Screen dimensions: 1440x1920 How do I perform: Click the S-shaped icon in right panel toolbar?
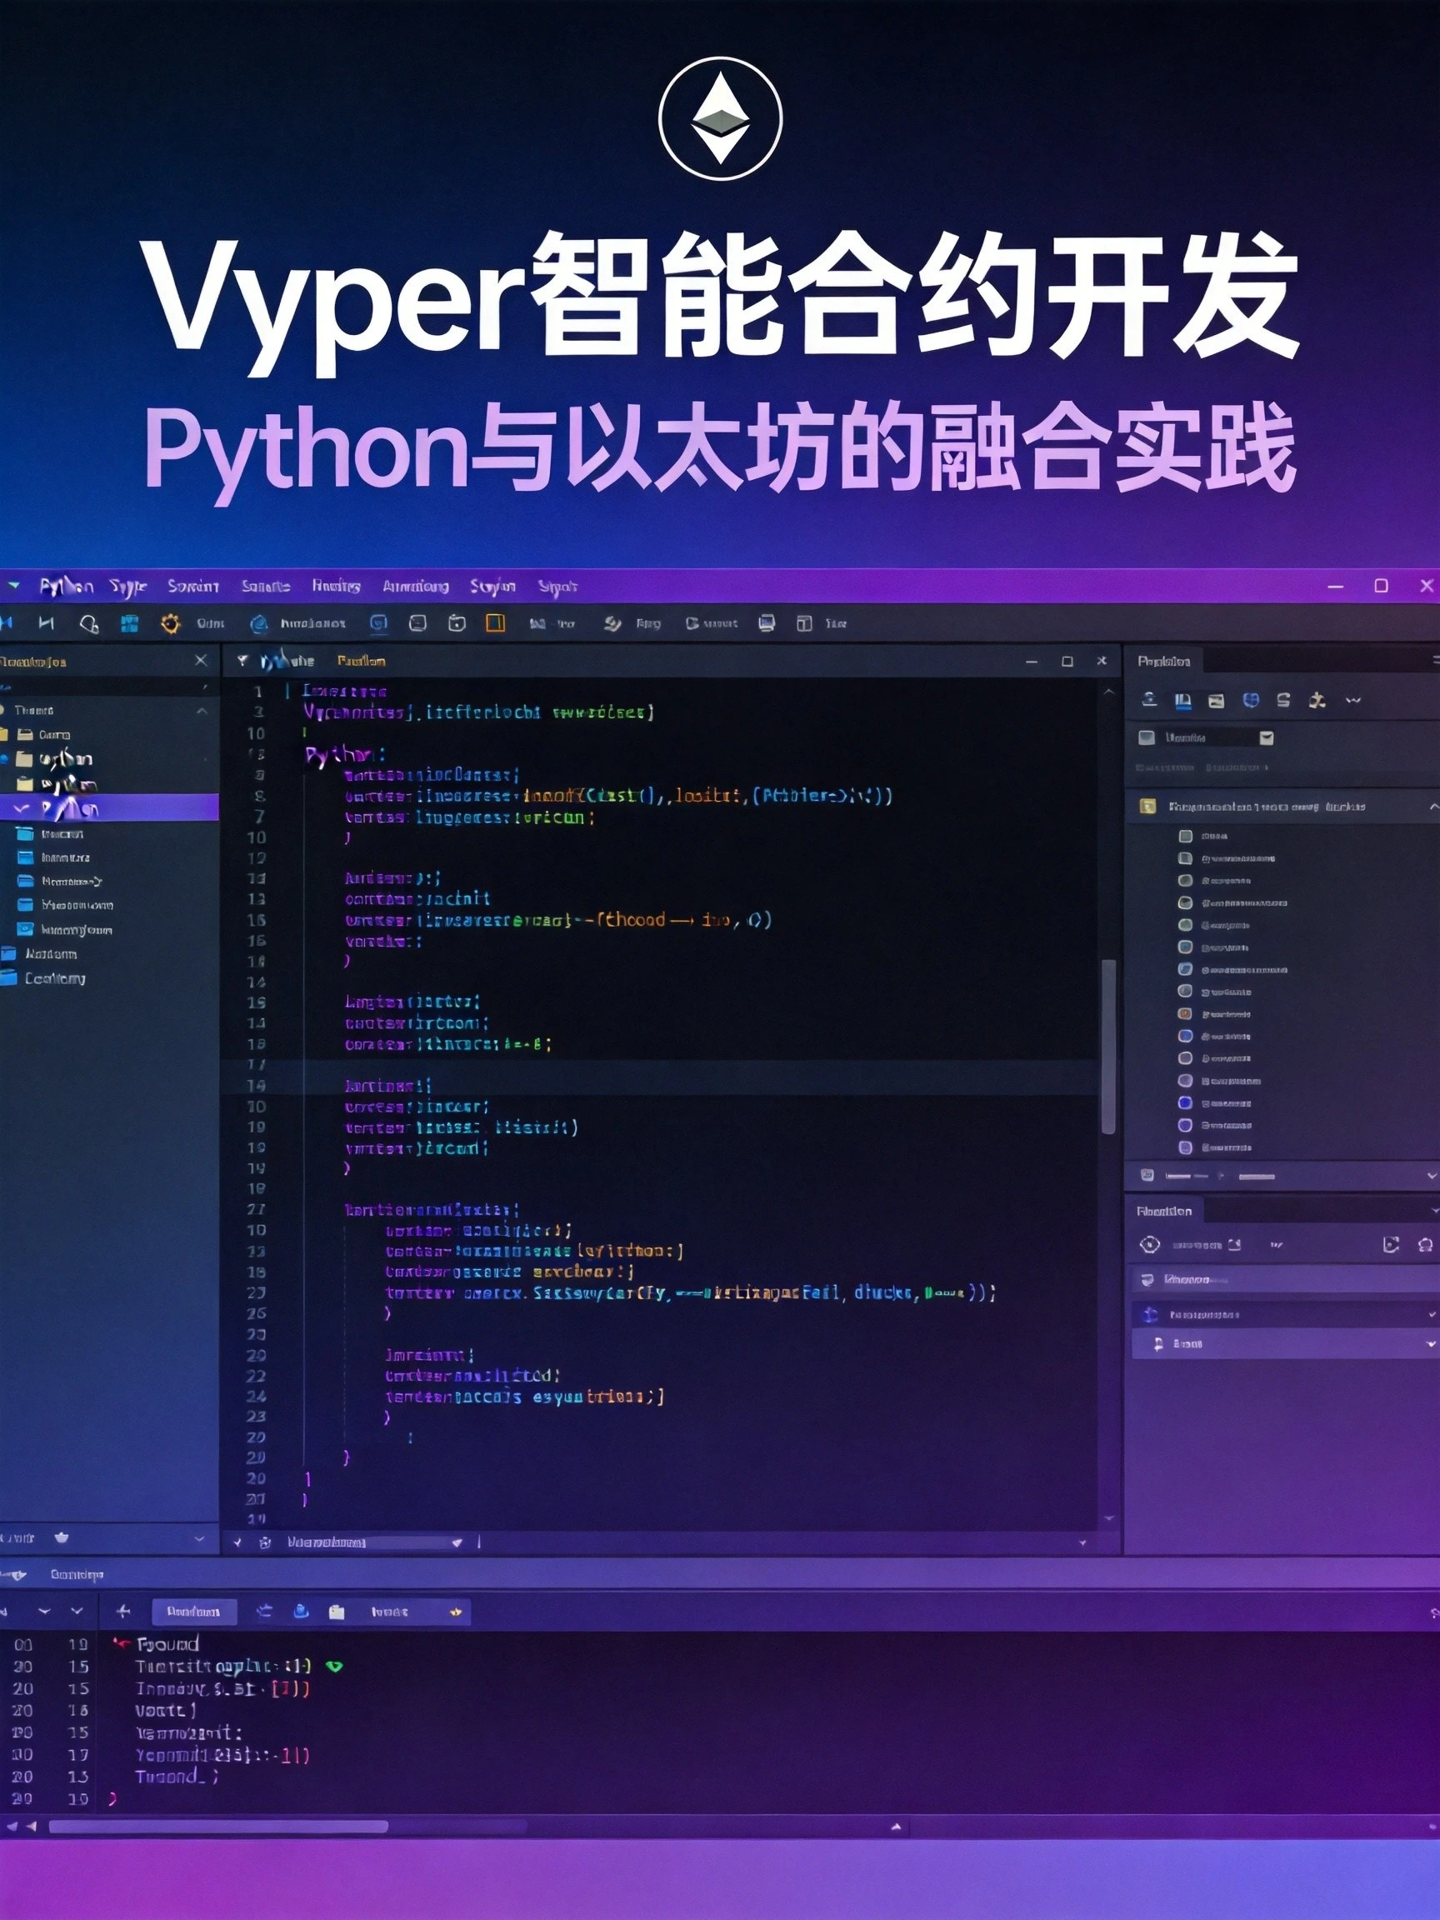pos(1284,700)
